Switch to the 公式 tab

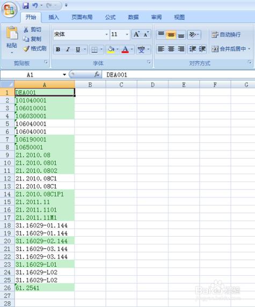click(x=110, y=17)
